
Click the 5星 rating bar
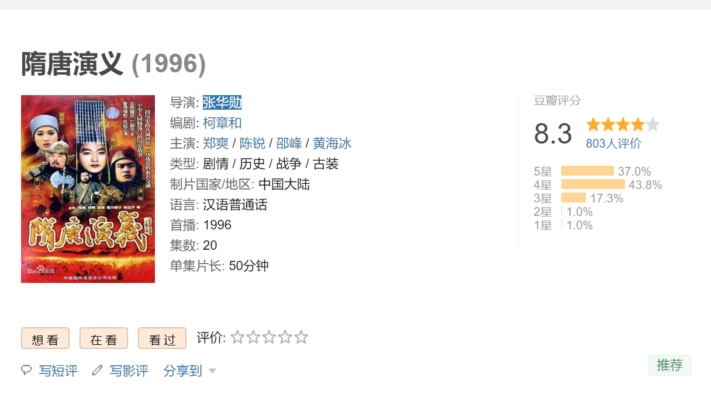click(x=588, y=171)
